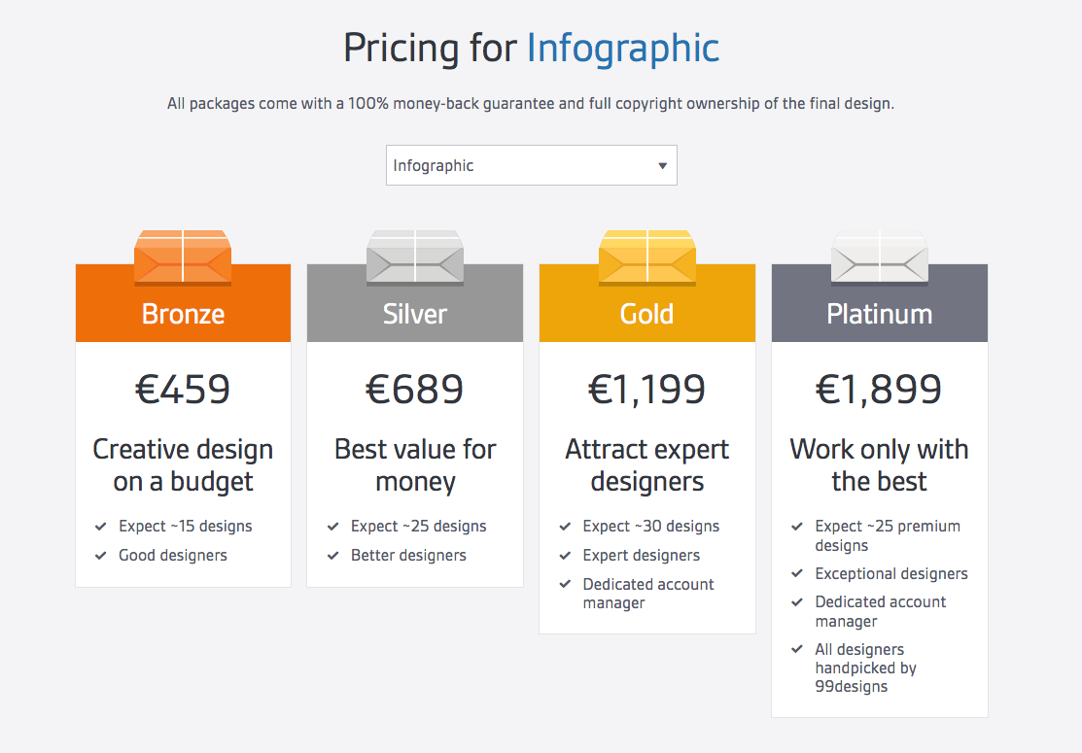Screen dimensions: 1082x753
Task: Click Dedicated account manager in Gold card
Action: [648, 593]
